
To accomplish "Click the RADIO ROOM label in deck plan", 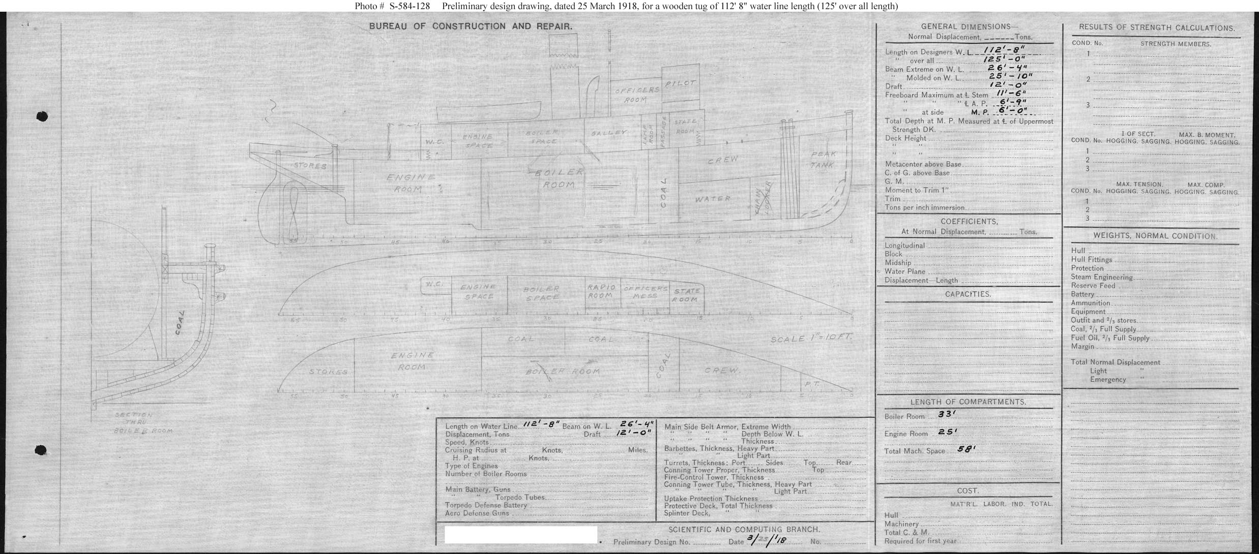I will pos(602,291).
